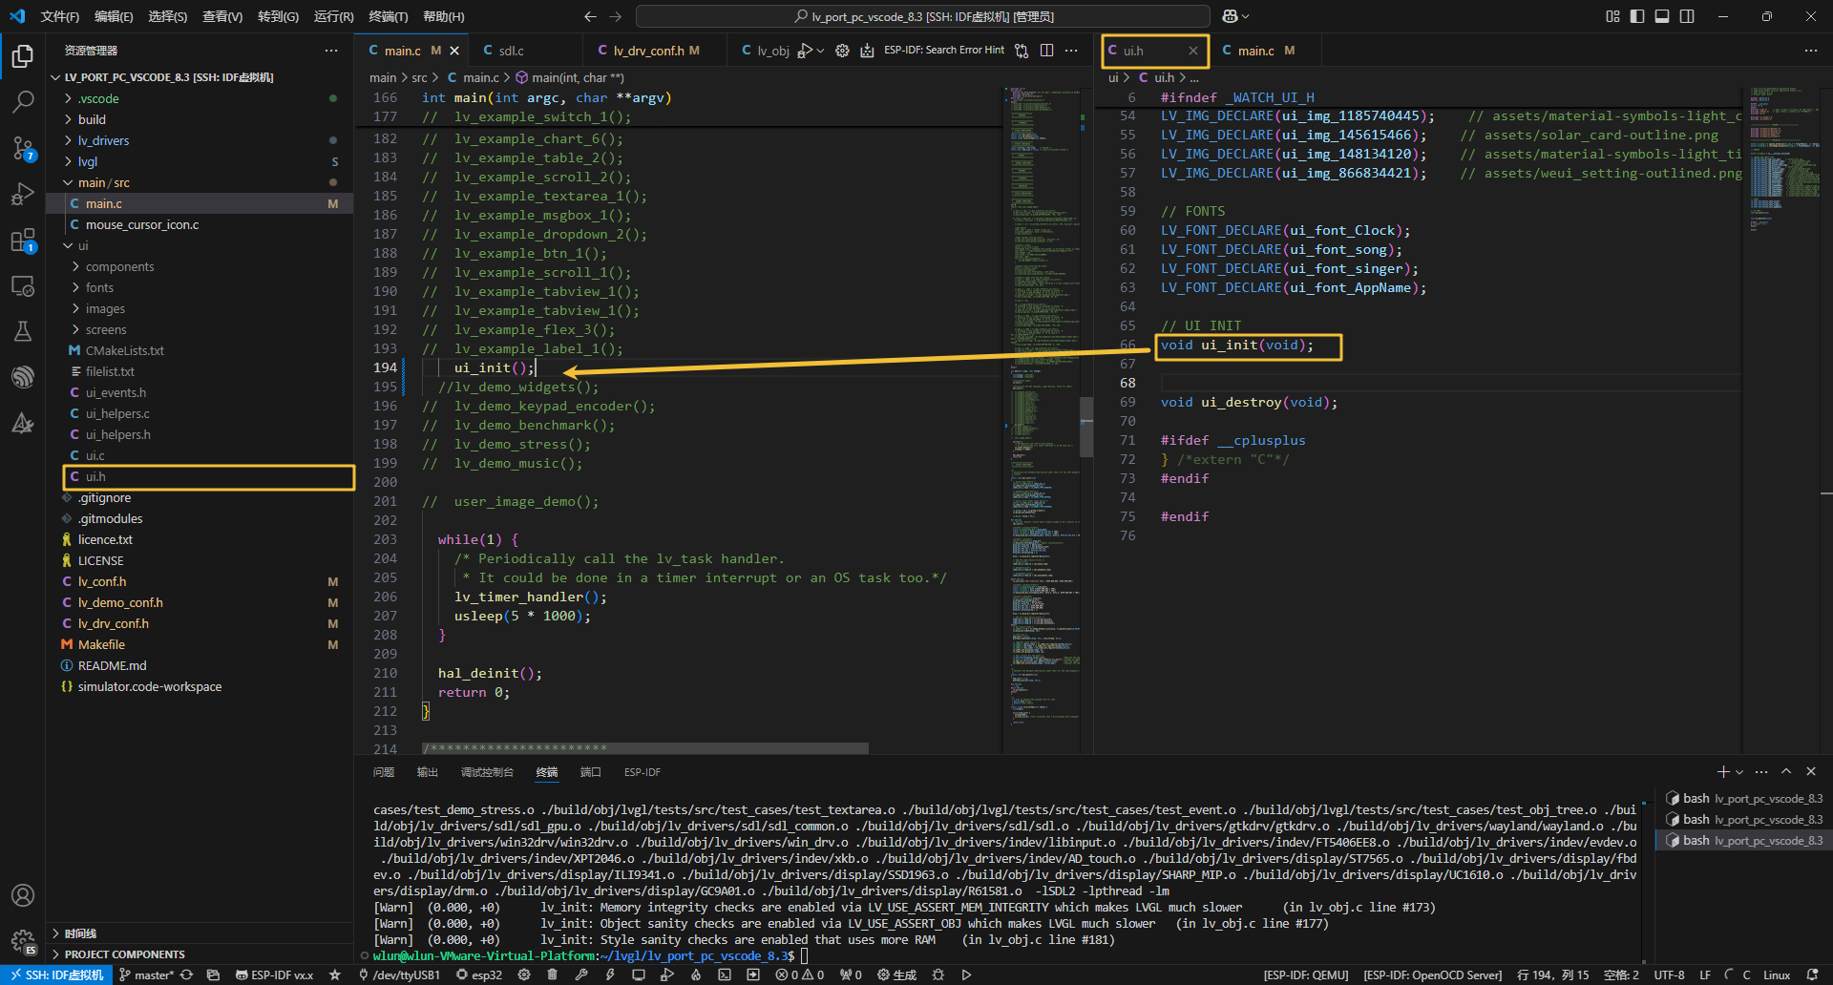Click the ESP-IDF full clean trash icon
Screen dimensions: 1833x985
point(552,975)
